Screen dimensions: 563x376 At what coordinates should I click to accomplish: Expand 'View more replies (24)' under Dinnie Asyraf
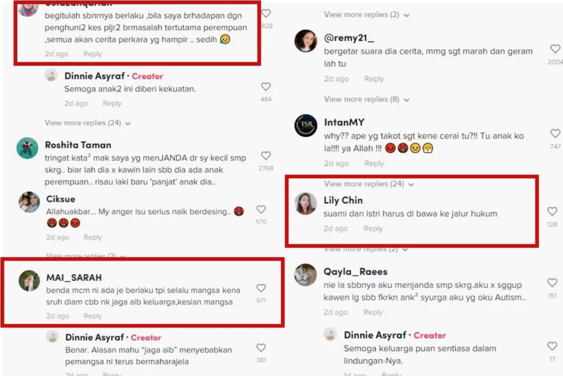click(x=87, y=123)
